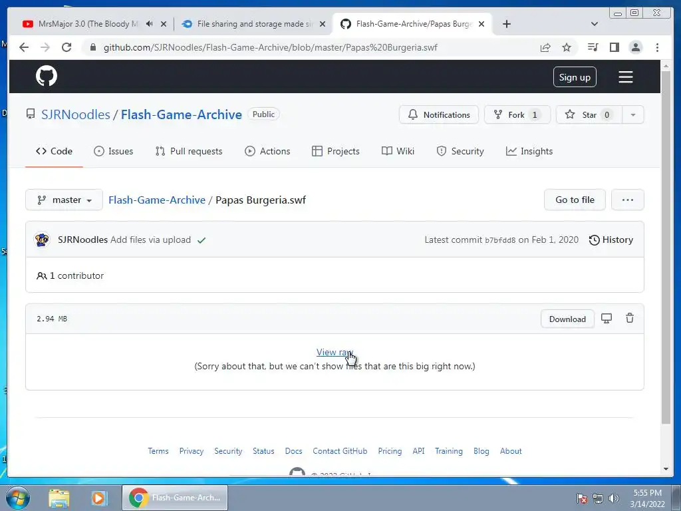The width and height of the screenshot is (681, 511).
Task: Close the Flash-Game-Archive tab
Action: pos(481,24)
